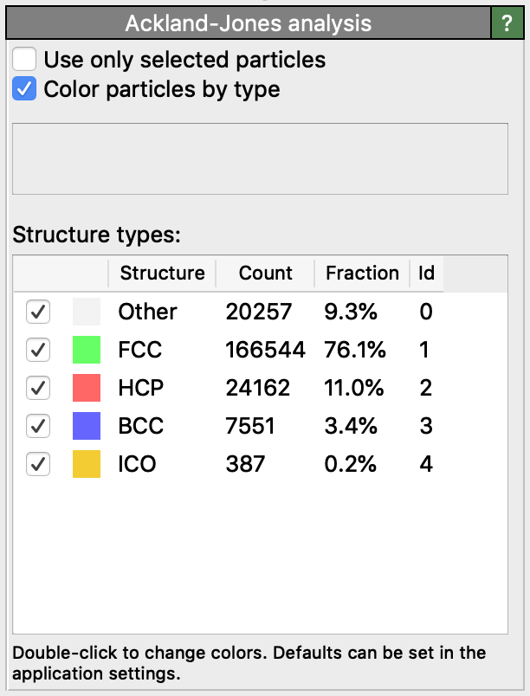The width and height of the screenshot is (530, 696).
Task: Disable Color particles by type
Action: (x=25, y=88)
